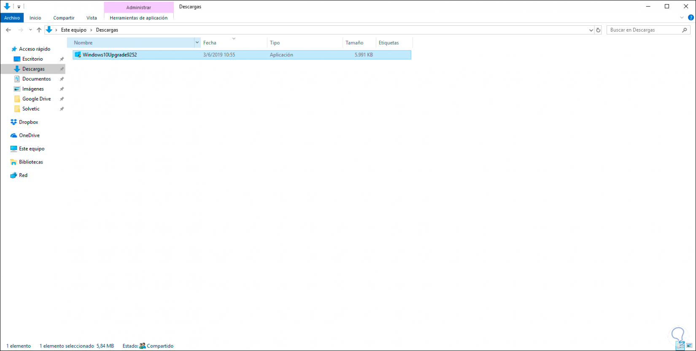The width and height of the screenshot is (696, 351).
Task: Click the date 3/6/2019 10:55
Action: click(x=219, y=55)
